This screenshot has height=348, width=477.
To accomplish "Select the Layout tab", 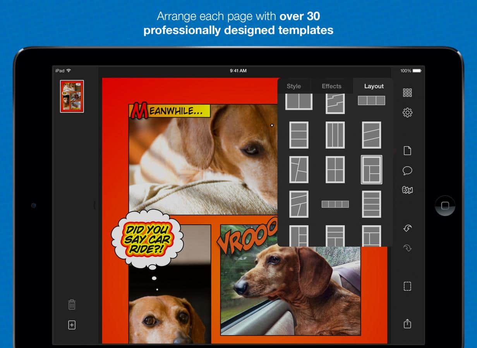I will click(x=374, y=86).
